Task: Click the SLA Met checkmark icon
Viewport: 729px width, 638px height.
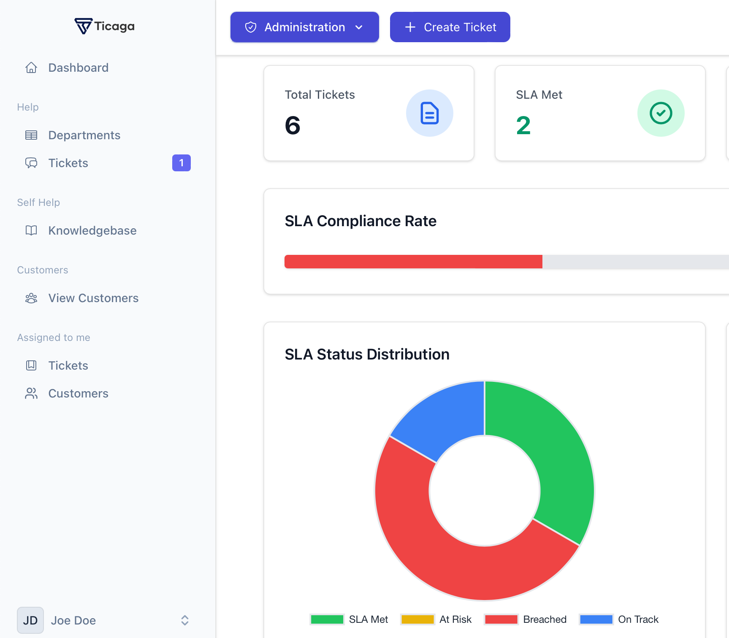Action: tap(661, 113)
